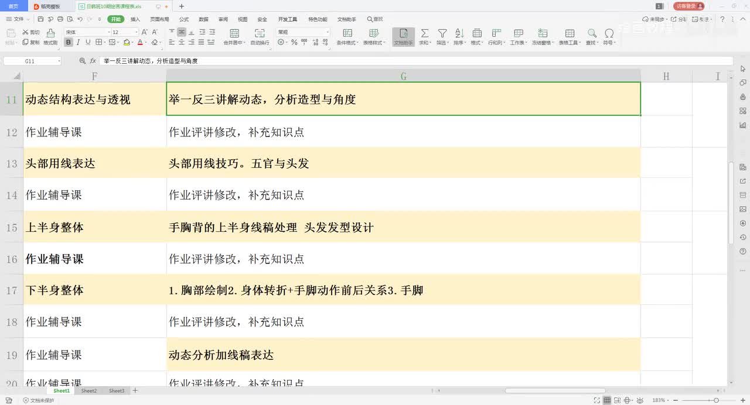750x405 pixels.
Task: Click the Start (开始) ribbon tab
Action: (116, 19)
